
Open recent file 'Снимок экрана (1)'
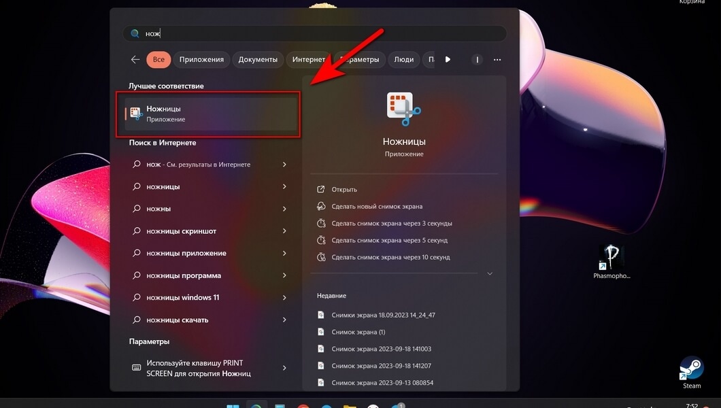[358, 332]
